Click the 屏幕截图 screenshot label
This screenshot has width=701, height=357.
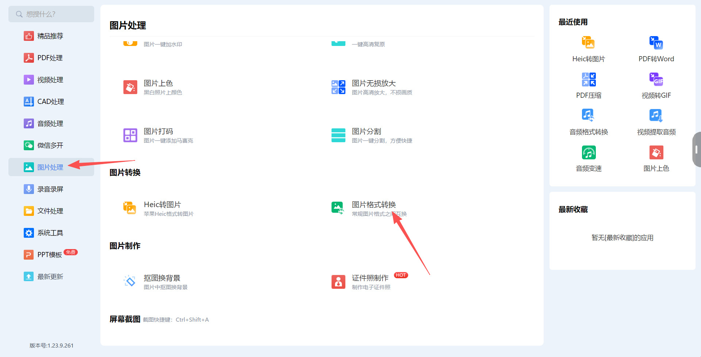125,319
